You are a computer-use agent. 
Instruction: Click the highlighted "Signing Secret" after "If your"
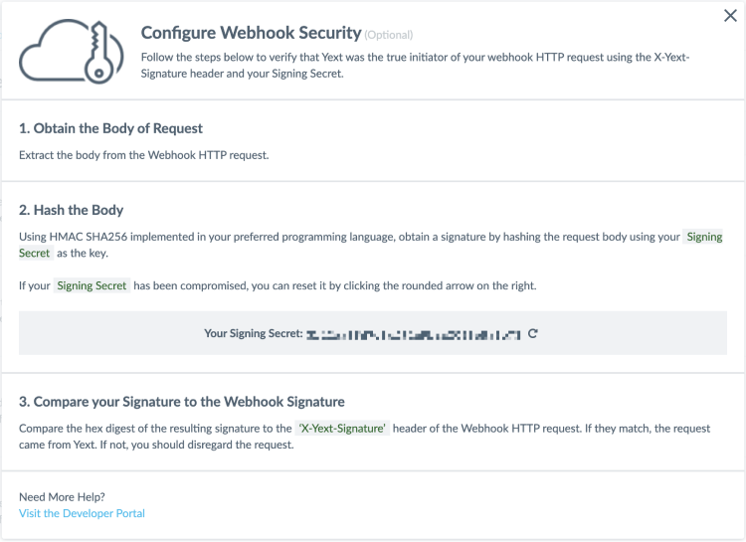[93, 286]
